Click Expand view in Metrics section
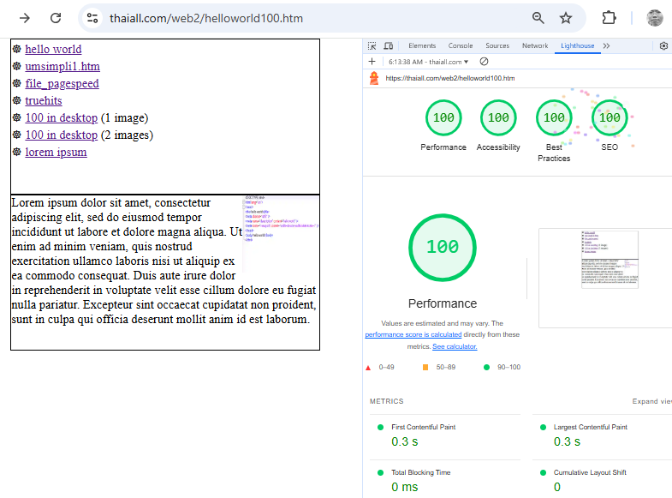Screen dimensions: 672x498 (x=651, y=401)
